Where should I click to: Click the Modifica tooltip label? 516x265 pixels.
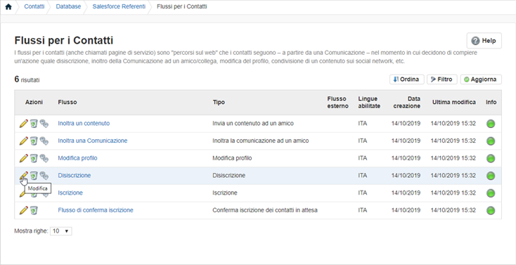tap(37, 188)
